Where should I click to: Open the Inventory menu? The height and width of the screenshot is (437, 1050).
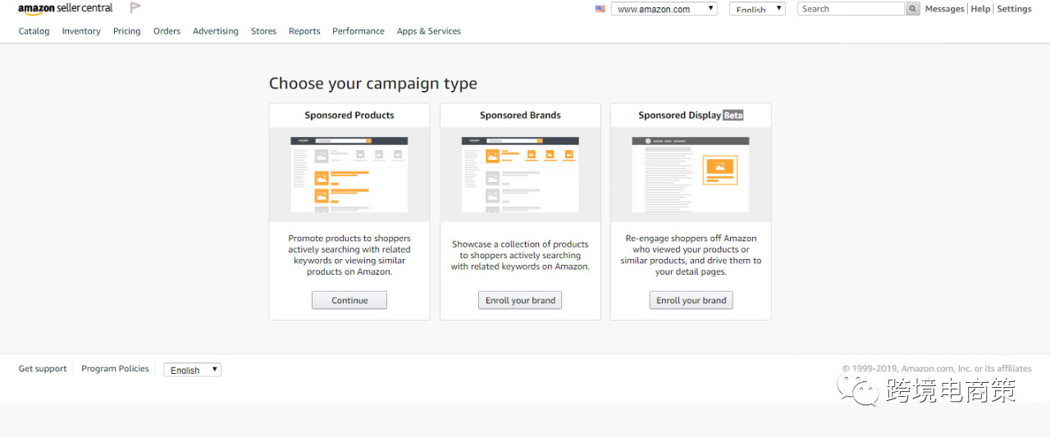tap(81, 31)
